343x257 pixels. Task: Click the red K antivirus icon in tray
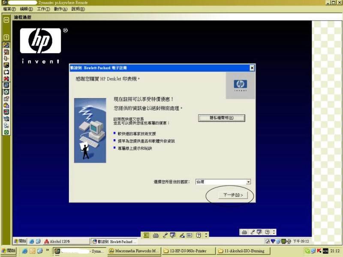pyautogui.click(x=319, y=251)
